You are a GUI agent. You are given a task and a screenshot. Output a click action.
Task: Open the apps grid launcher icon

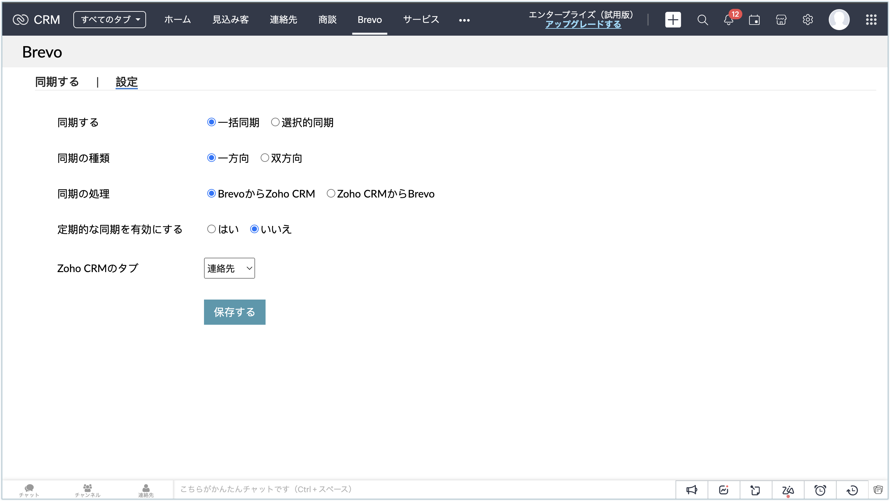tap(871, 20)
